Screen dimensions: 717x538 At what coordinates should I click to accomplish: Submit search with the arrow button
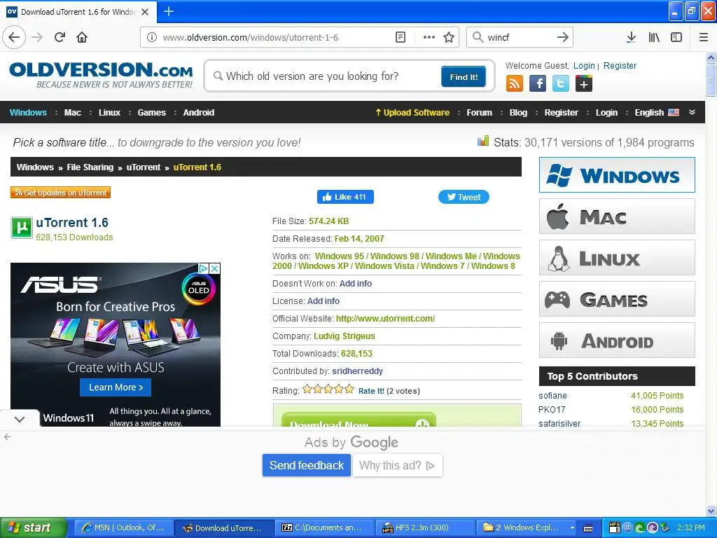[x=563, y=37]
